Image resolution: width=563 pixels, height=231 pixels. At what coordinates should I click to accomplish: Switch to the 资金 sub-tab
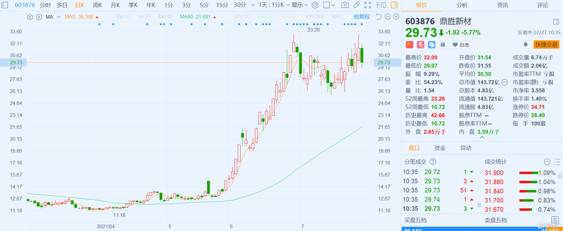(x=440, y=148)
